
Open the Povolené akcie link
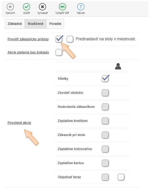click(x=19, y=123)
